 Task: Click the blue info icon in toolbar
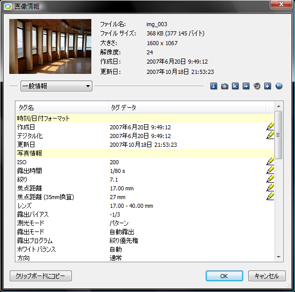pyautogui.click(x=213, y=86)
